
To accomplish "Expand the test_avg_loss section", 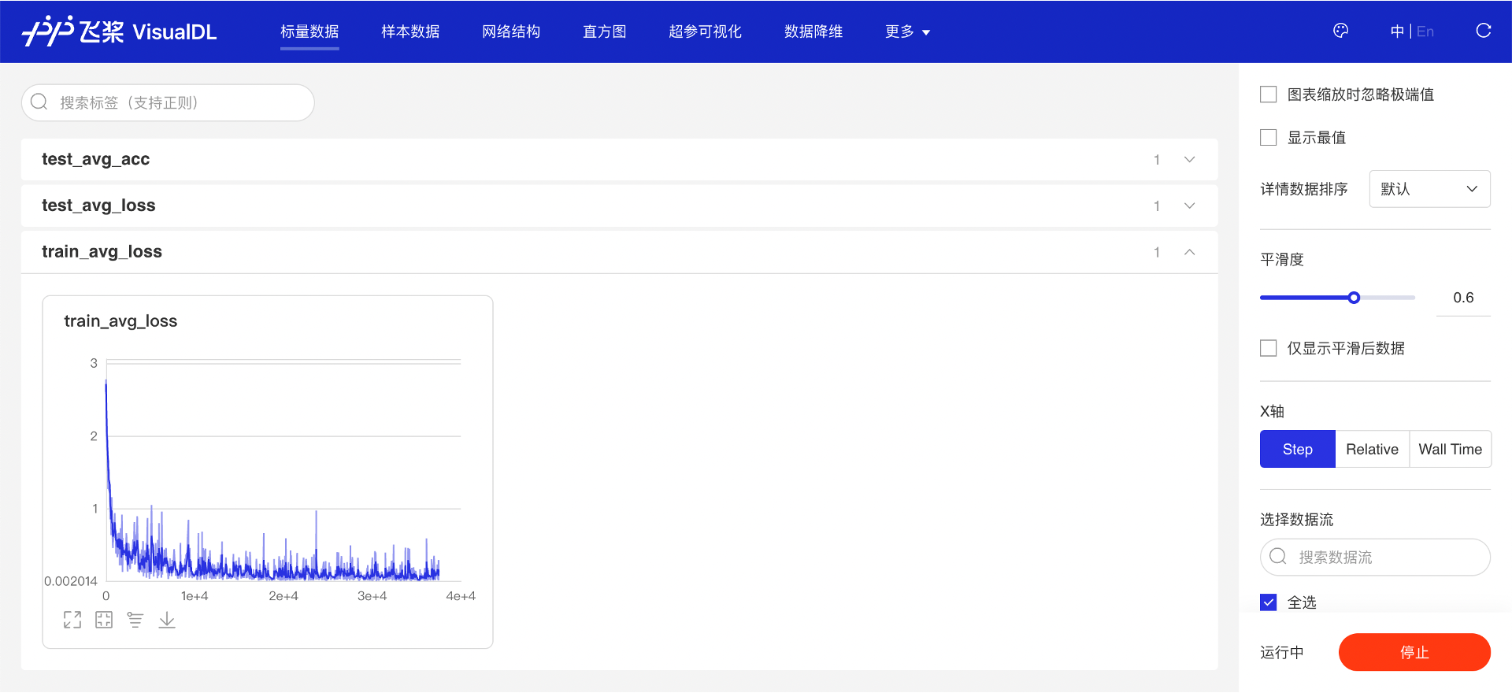I will pos(1189,206).
